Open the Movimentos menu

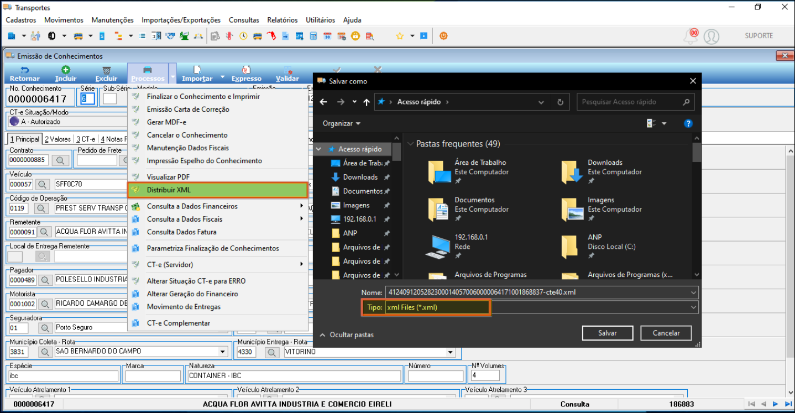(x=64, y=20)
